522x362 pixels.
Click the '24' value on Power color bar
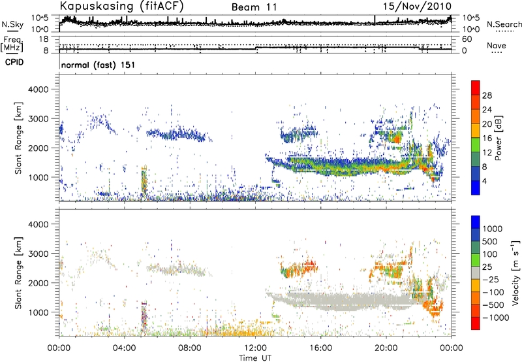487,110
